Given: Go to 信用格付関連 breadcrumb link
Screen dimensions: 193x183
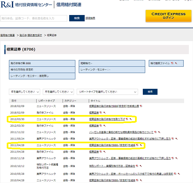Looking at the screenshot, I should click(x=7, y=35).
